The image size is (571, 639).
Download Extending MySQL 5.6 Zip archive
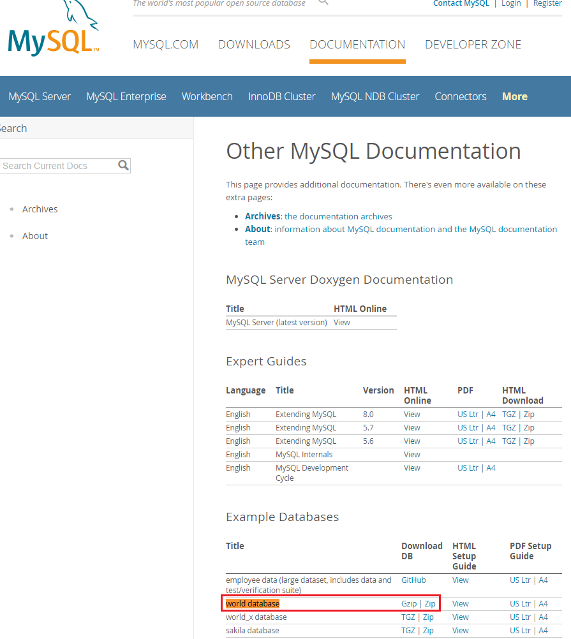click(x=529, y=441)
